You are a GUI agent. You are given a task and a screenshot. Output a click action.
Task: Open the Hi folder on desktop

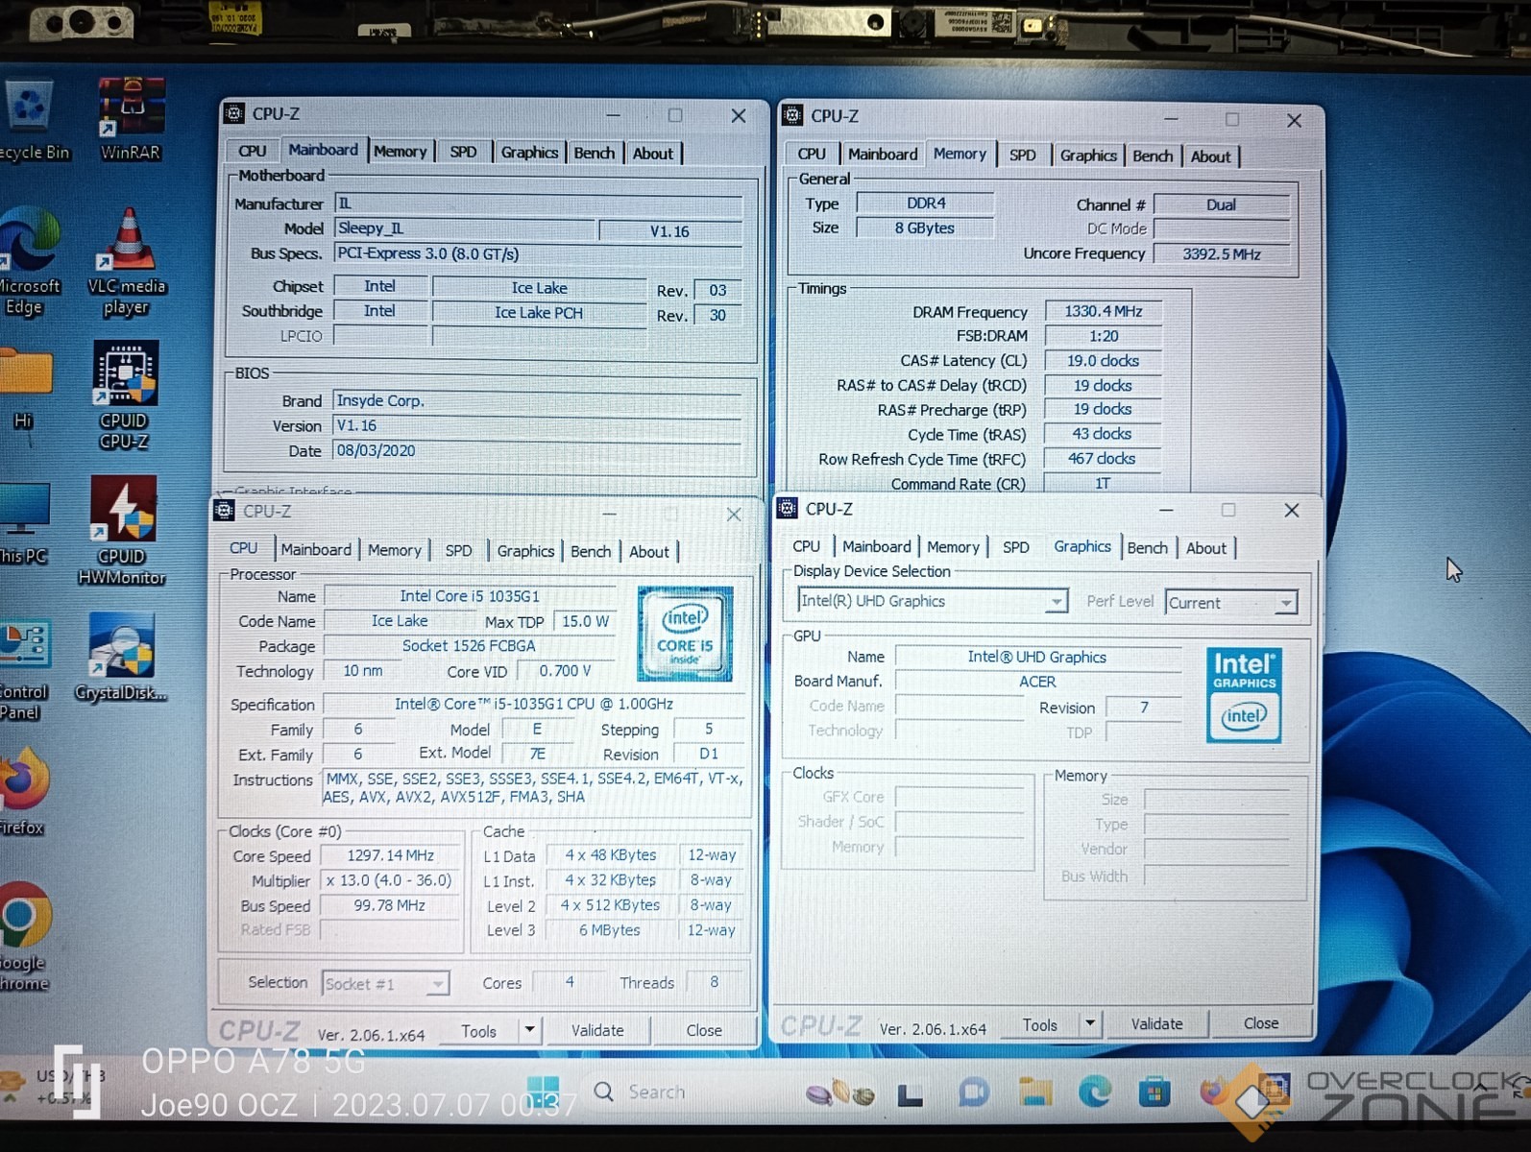pyautogui.click(x=25, y=389)
